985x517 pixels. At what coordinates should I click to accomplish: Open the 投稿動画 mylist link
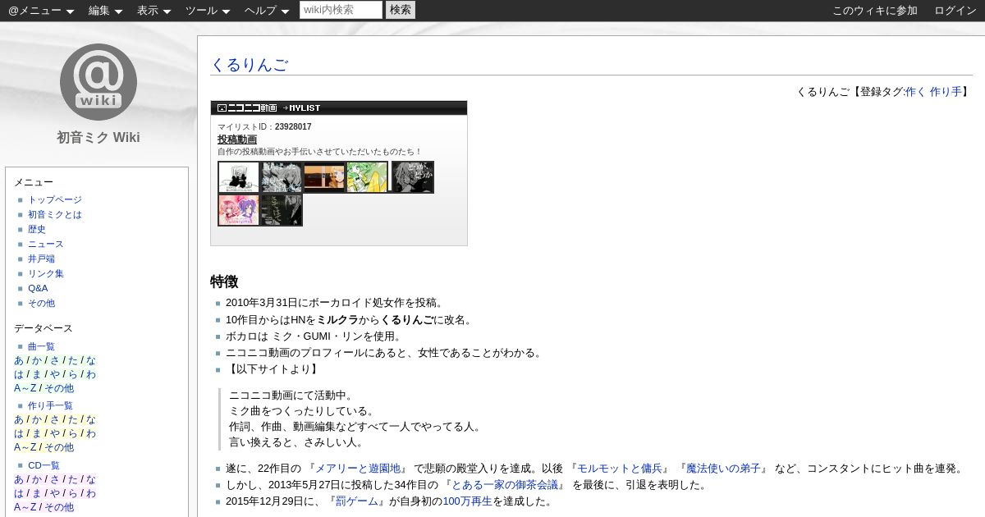(237, 140)
